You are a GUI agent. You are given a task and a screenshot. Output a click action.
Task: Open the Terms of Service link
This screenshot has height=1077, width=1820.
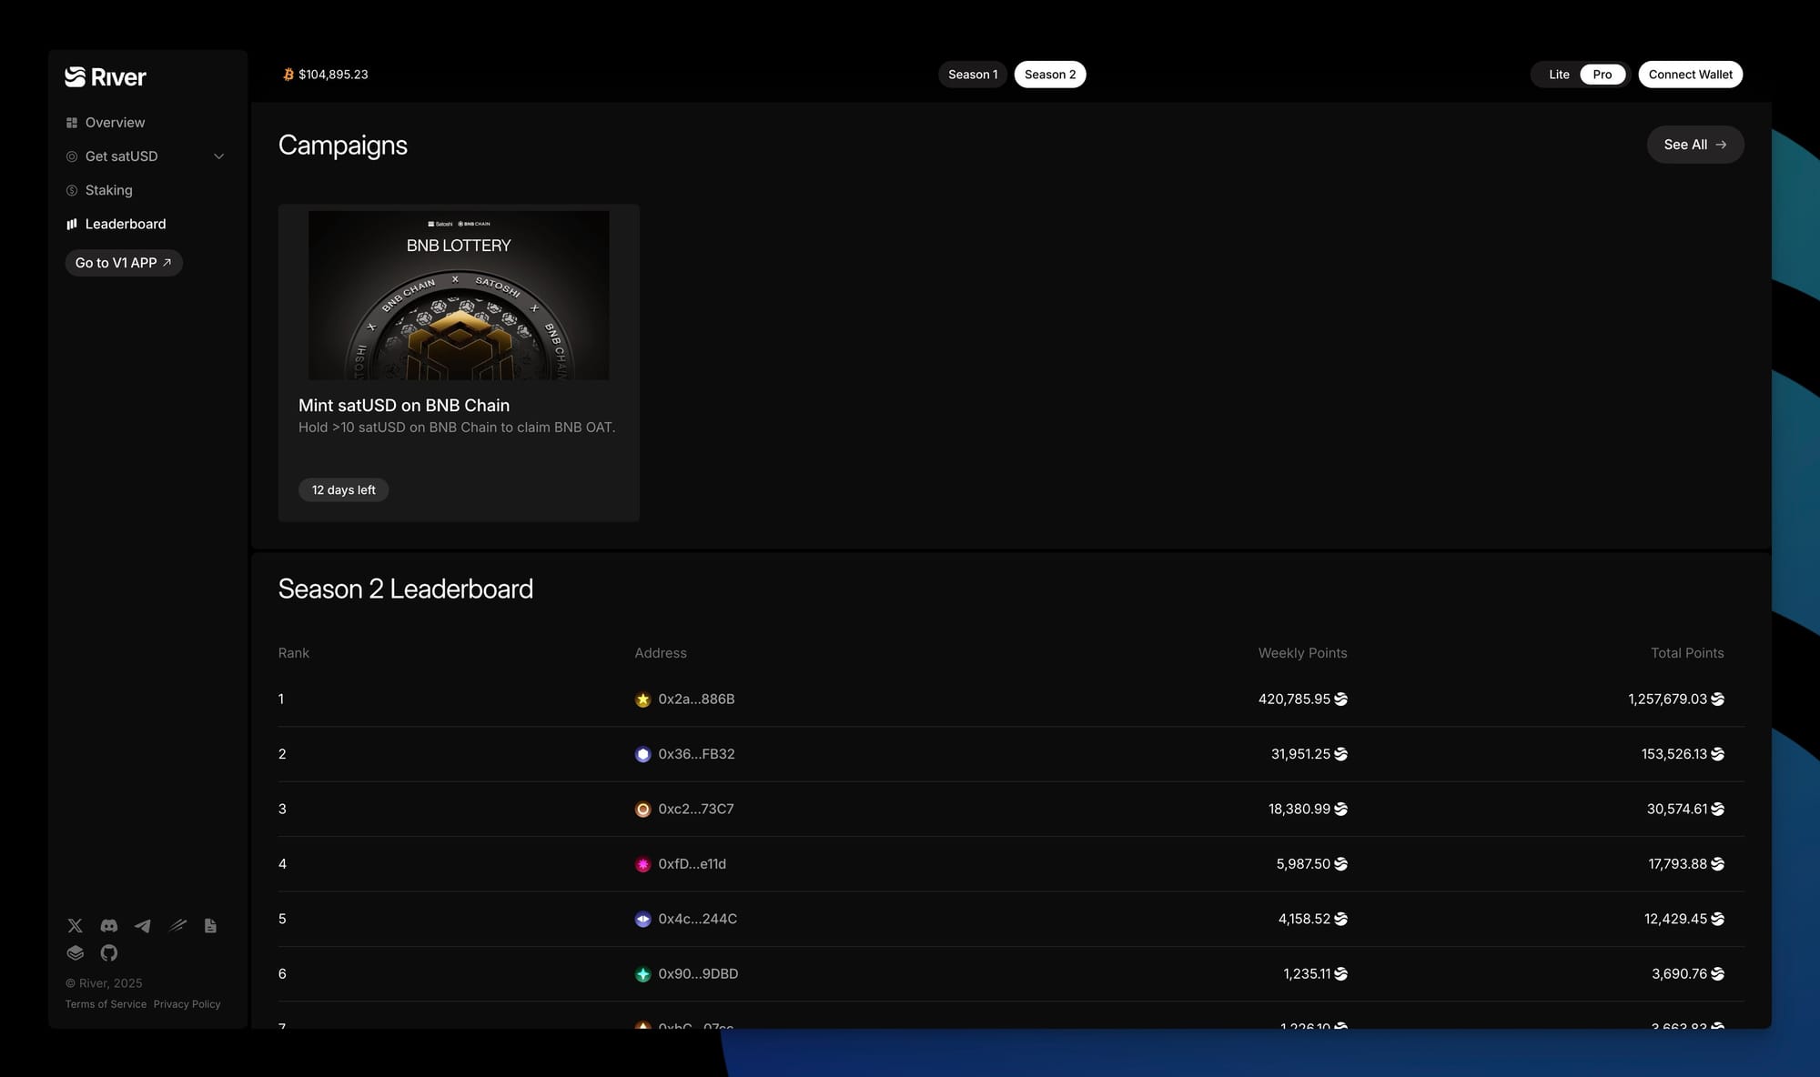coord(106,1004)
